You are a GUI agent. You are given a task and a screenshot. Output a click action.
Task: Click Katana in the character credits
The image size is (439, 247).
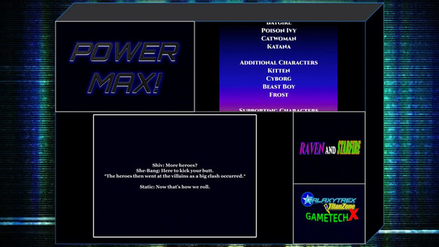click(278, 47)
